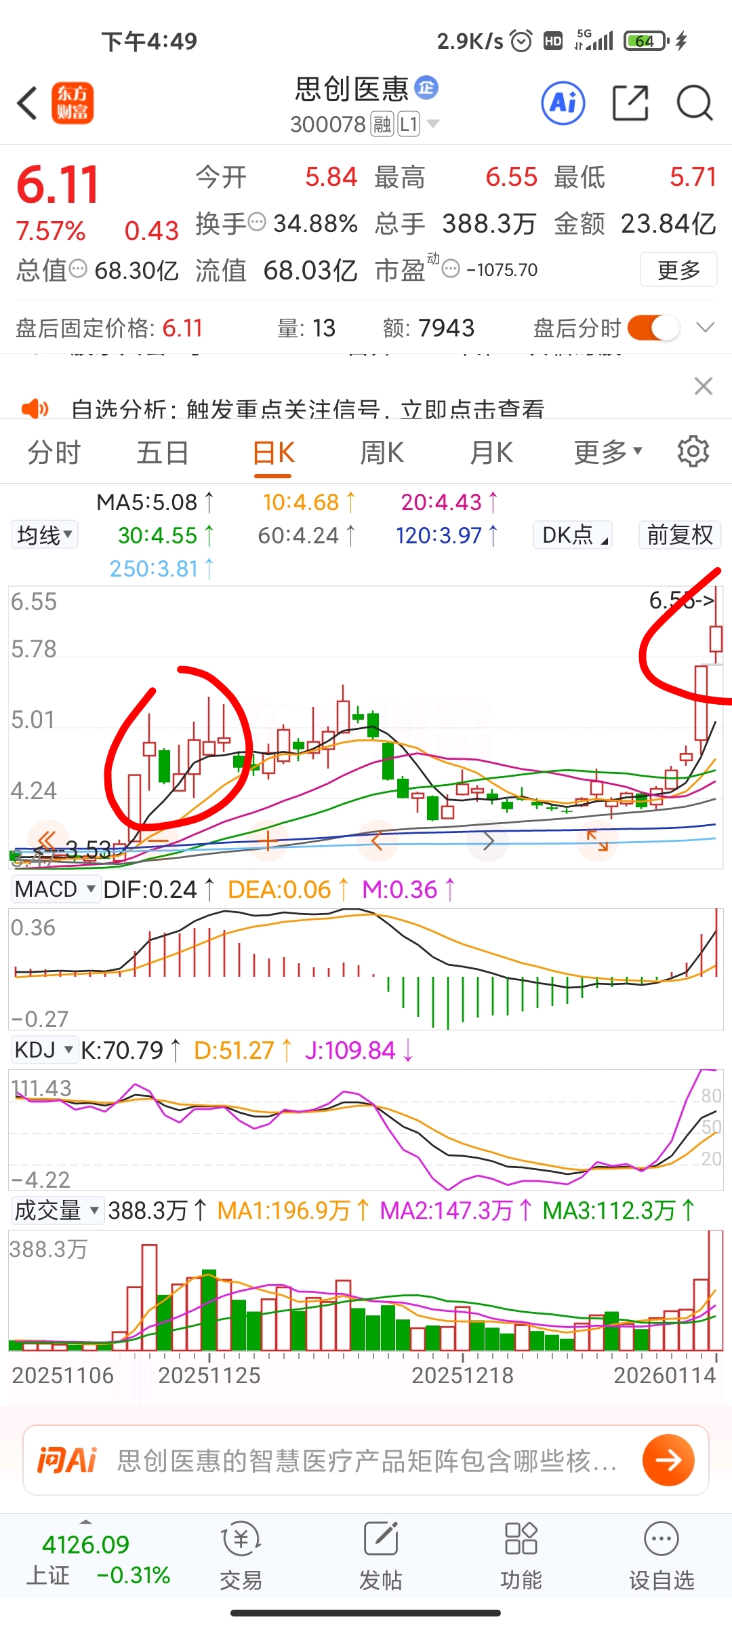Zoom in chart with plus icon
The height and width of the screenshot is (1628, 732).
[x=268, y=842]
